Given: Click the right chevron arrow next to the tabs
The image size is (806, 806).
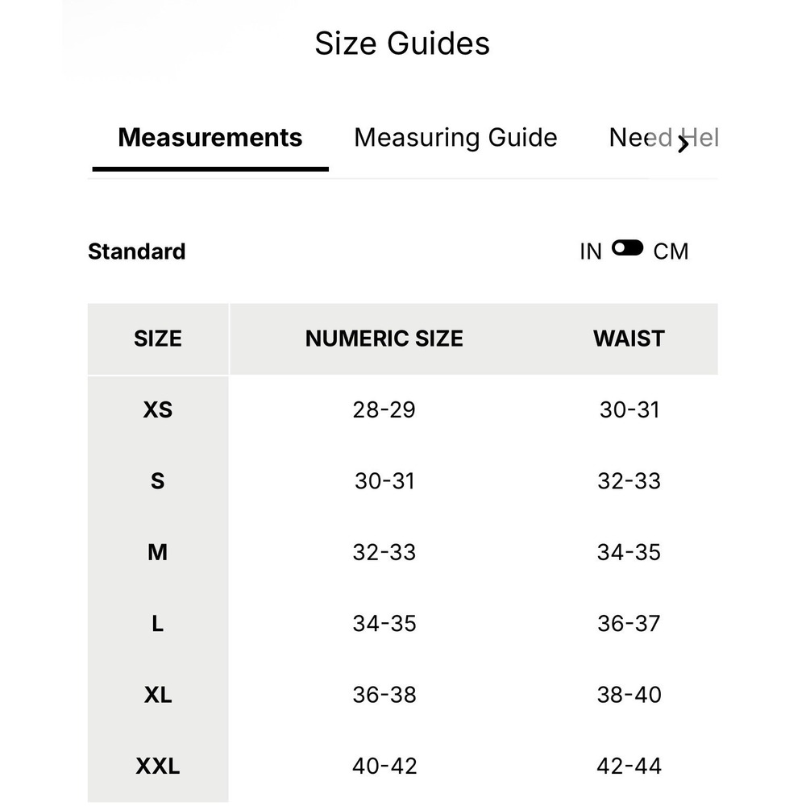Looking at the screenshot, I should [x=683, y=144].
